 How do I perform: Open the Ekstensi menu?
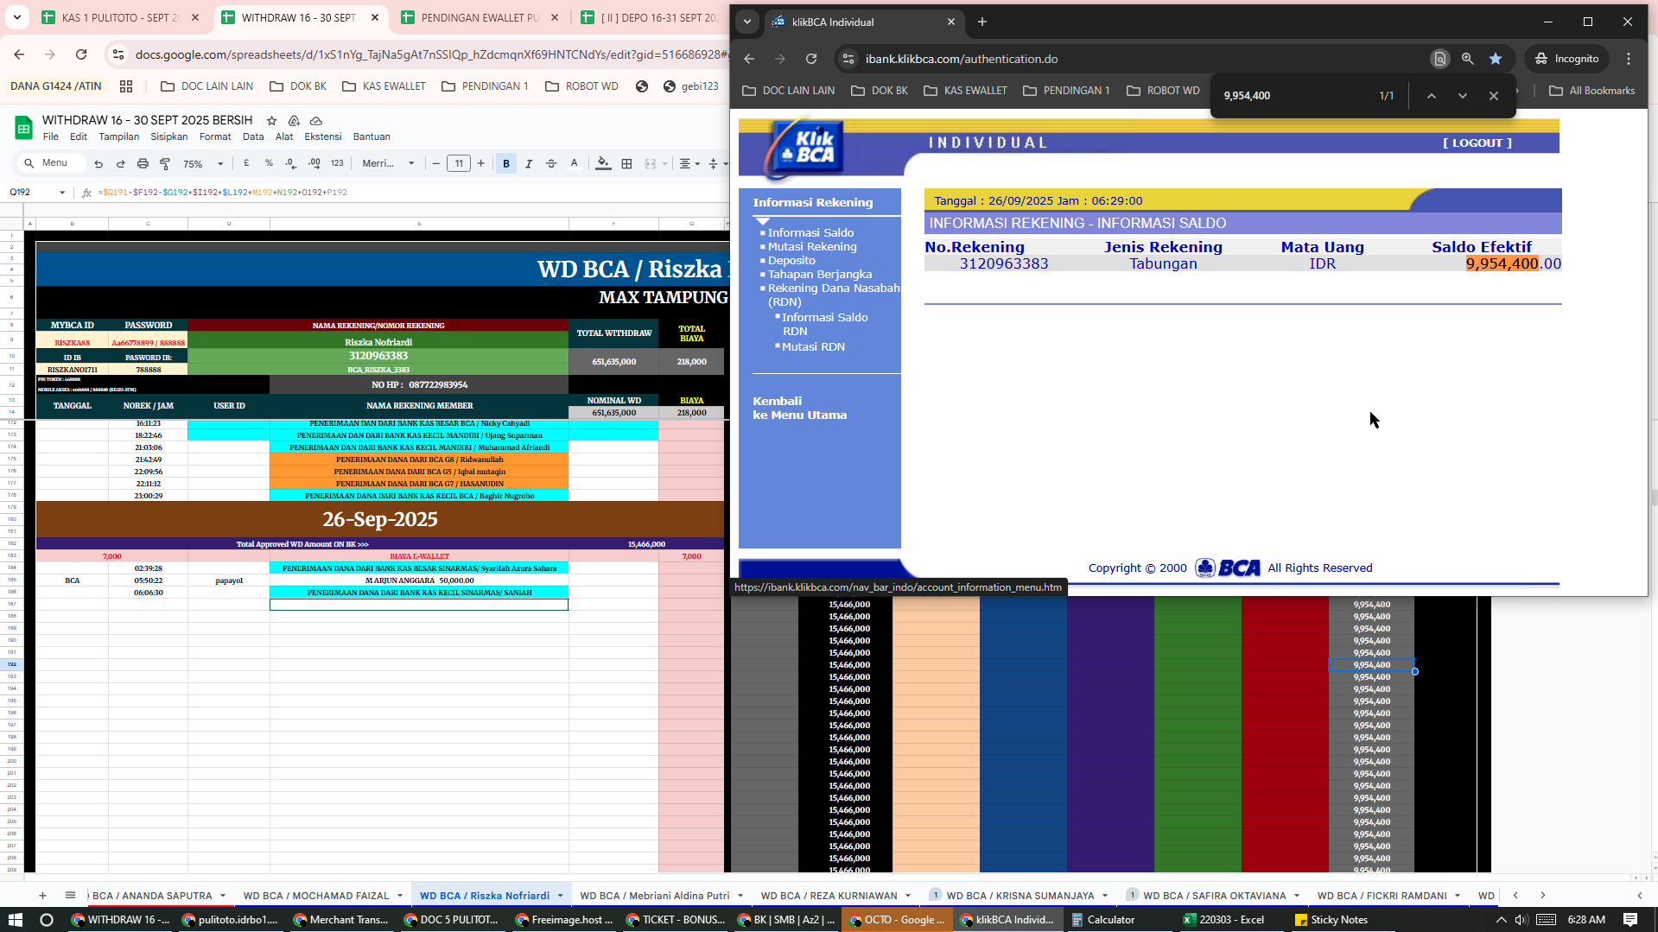(323, 136)
